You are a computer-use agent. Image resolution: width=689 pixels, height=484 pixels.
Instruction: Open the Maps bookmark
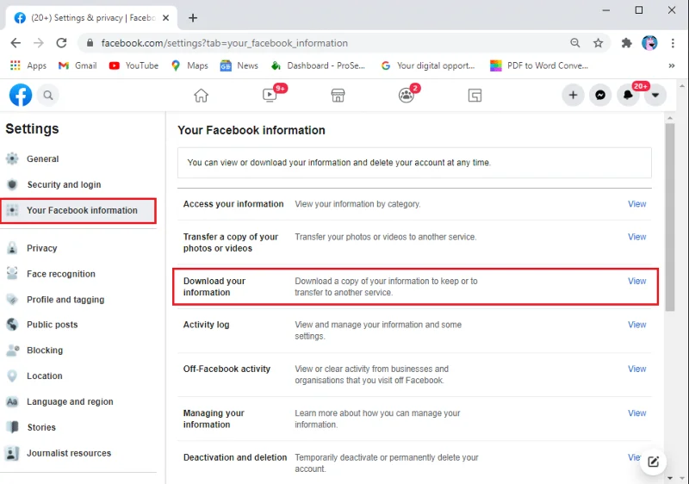click(189, 65)
